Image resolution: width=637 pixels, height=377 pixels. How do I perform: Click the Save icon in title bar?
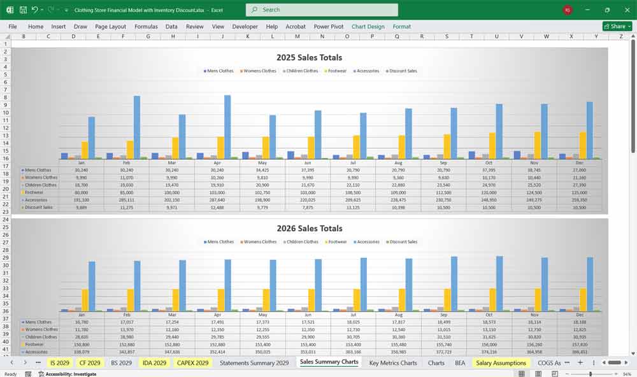23,10
